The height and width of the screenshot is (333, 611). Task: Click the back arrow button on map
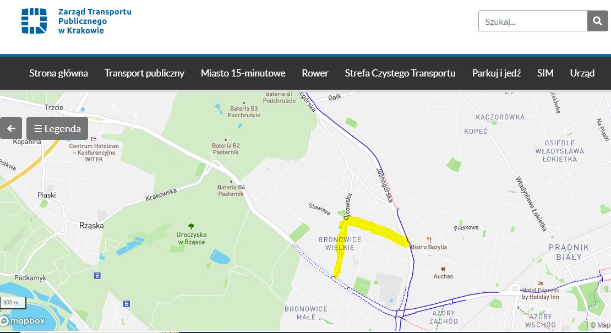click(11, 129)
